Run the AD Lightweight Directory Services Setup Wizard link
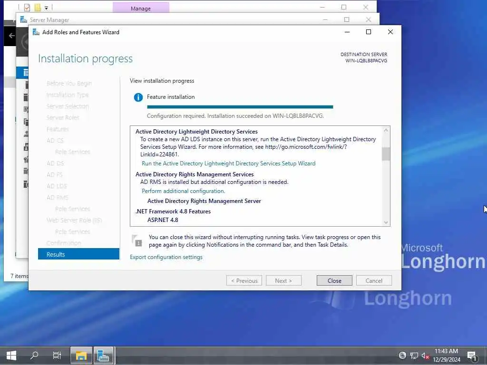Viewport: 487px width, 365px height. tap(229, 163)
